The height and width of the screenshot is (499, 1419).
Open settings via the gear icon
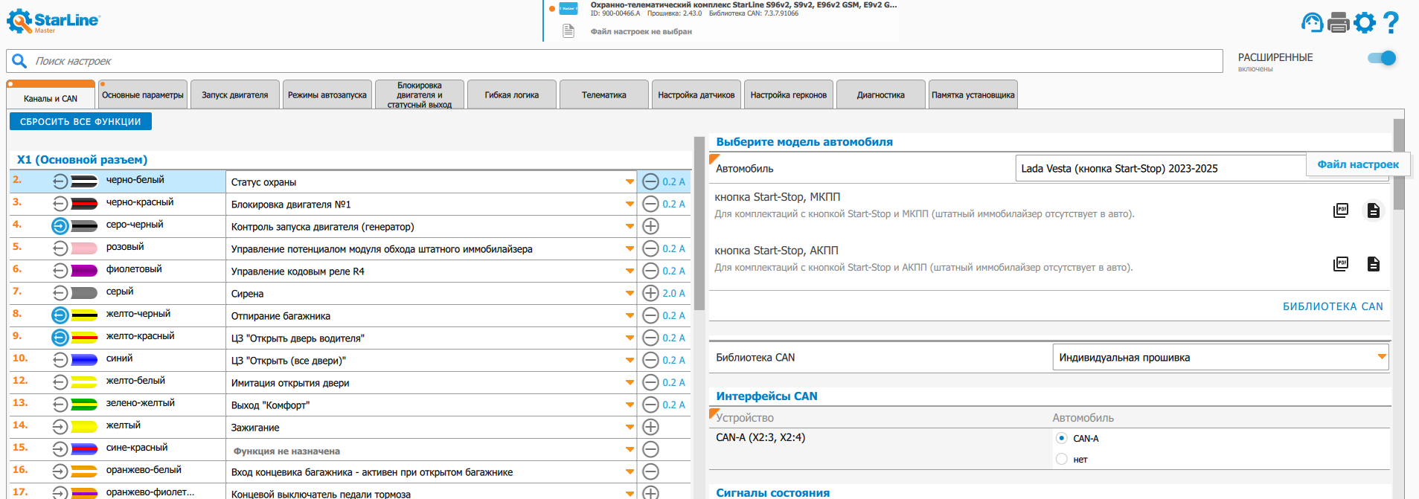tap(1365, 22)
